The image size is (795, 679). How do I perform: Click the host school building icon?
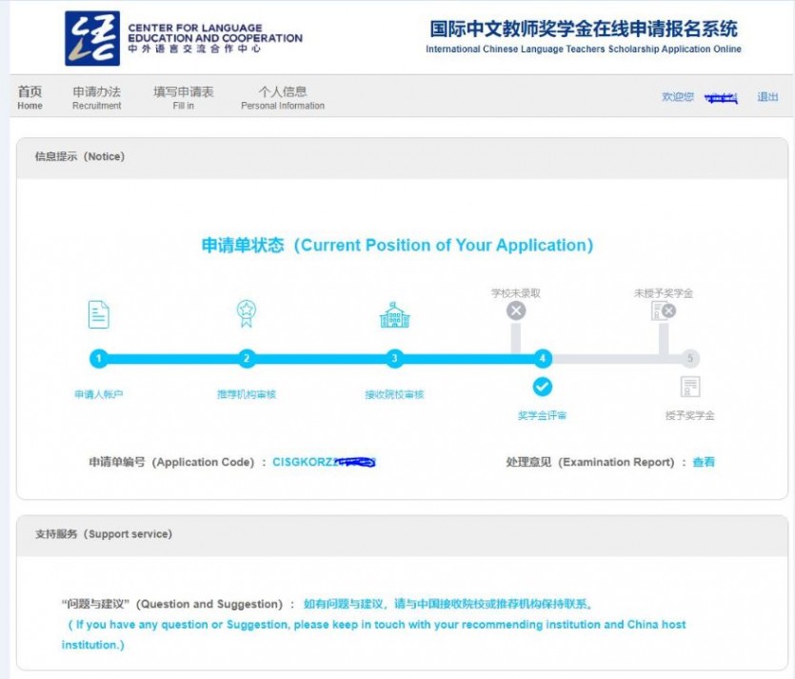click(394, 314)
